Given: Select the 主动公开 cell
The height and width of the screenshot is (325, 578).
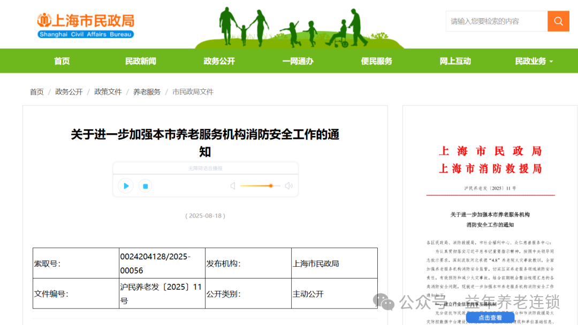Looking at the screenshot, I should pos(334,293).
